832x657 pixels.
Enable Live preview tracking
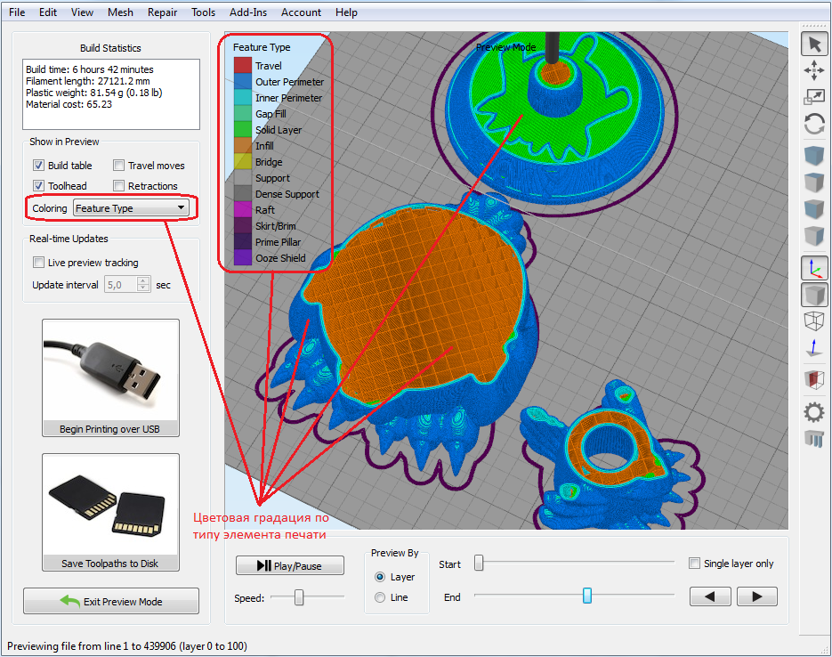coord(36,262)
